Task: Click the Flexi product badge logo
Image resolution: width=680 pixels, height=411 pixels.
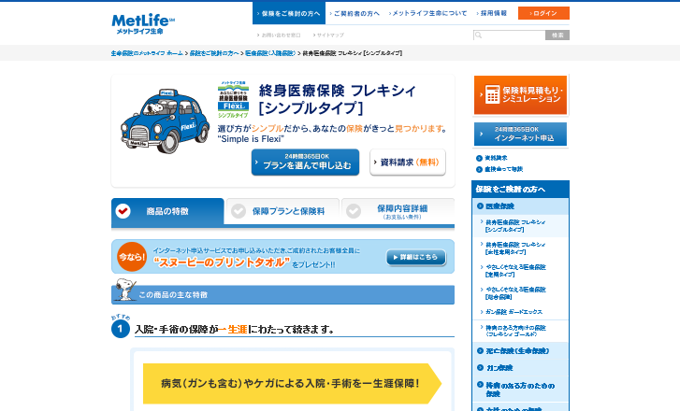Action: [x=233, y=100]
